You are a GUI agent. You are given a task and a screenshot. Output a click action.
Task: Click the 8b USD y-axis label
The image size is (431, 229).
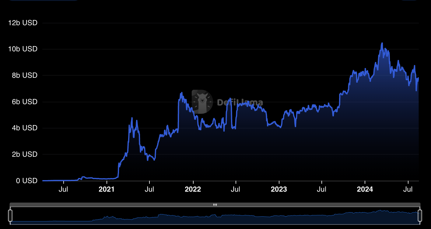pos(24,75)
